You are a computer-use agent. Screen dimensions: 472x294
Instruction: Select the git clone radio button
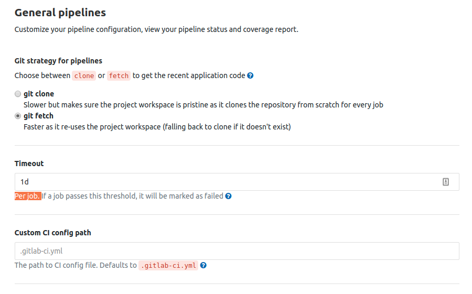[x=18, y=94]
